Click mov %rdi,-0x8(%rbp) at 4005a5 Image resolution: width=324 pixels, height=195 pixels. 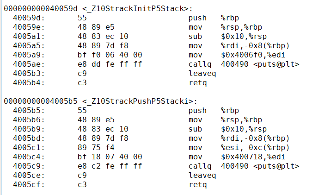pyautogui.click(x=239, y=46)
